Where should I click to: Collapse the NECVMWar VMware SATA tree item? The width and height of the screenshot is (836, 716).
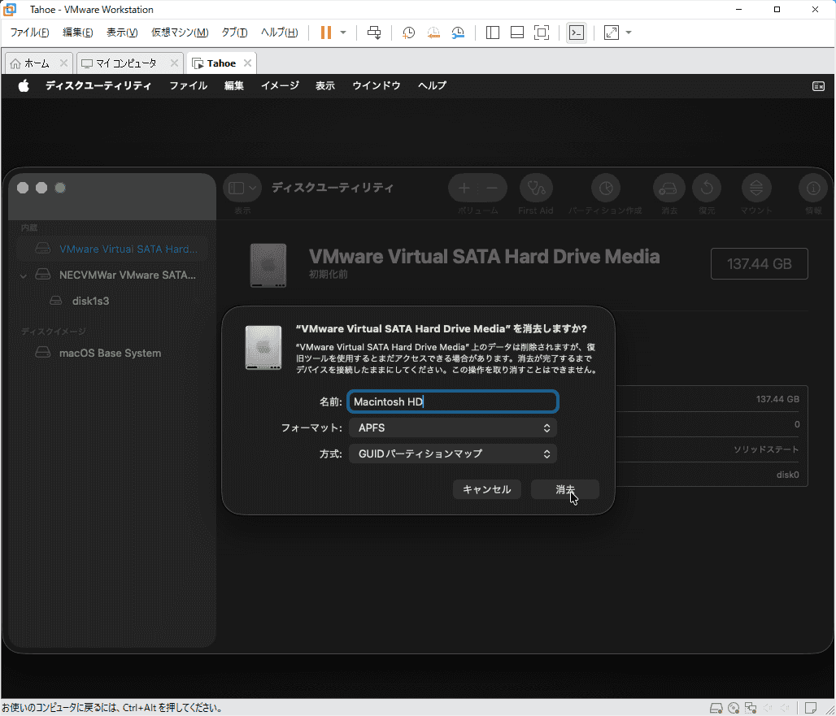(24, 276)
